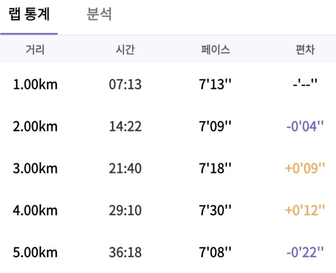The height and width of the screenshot is (273, 336).
Task: Select the 2.00km lap row
Action: click(x=168, y=126)
